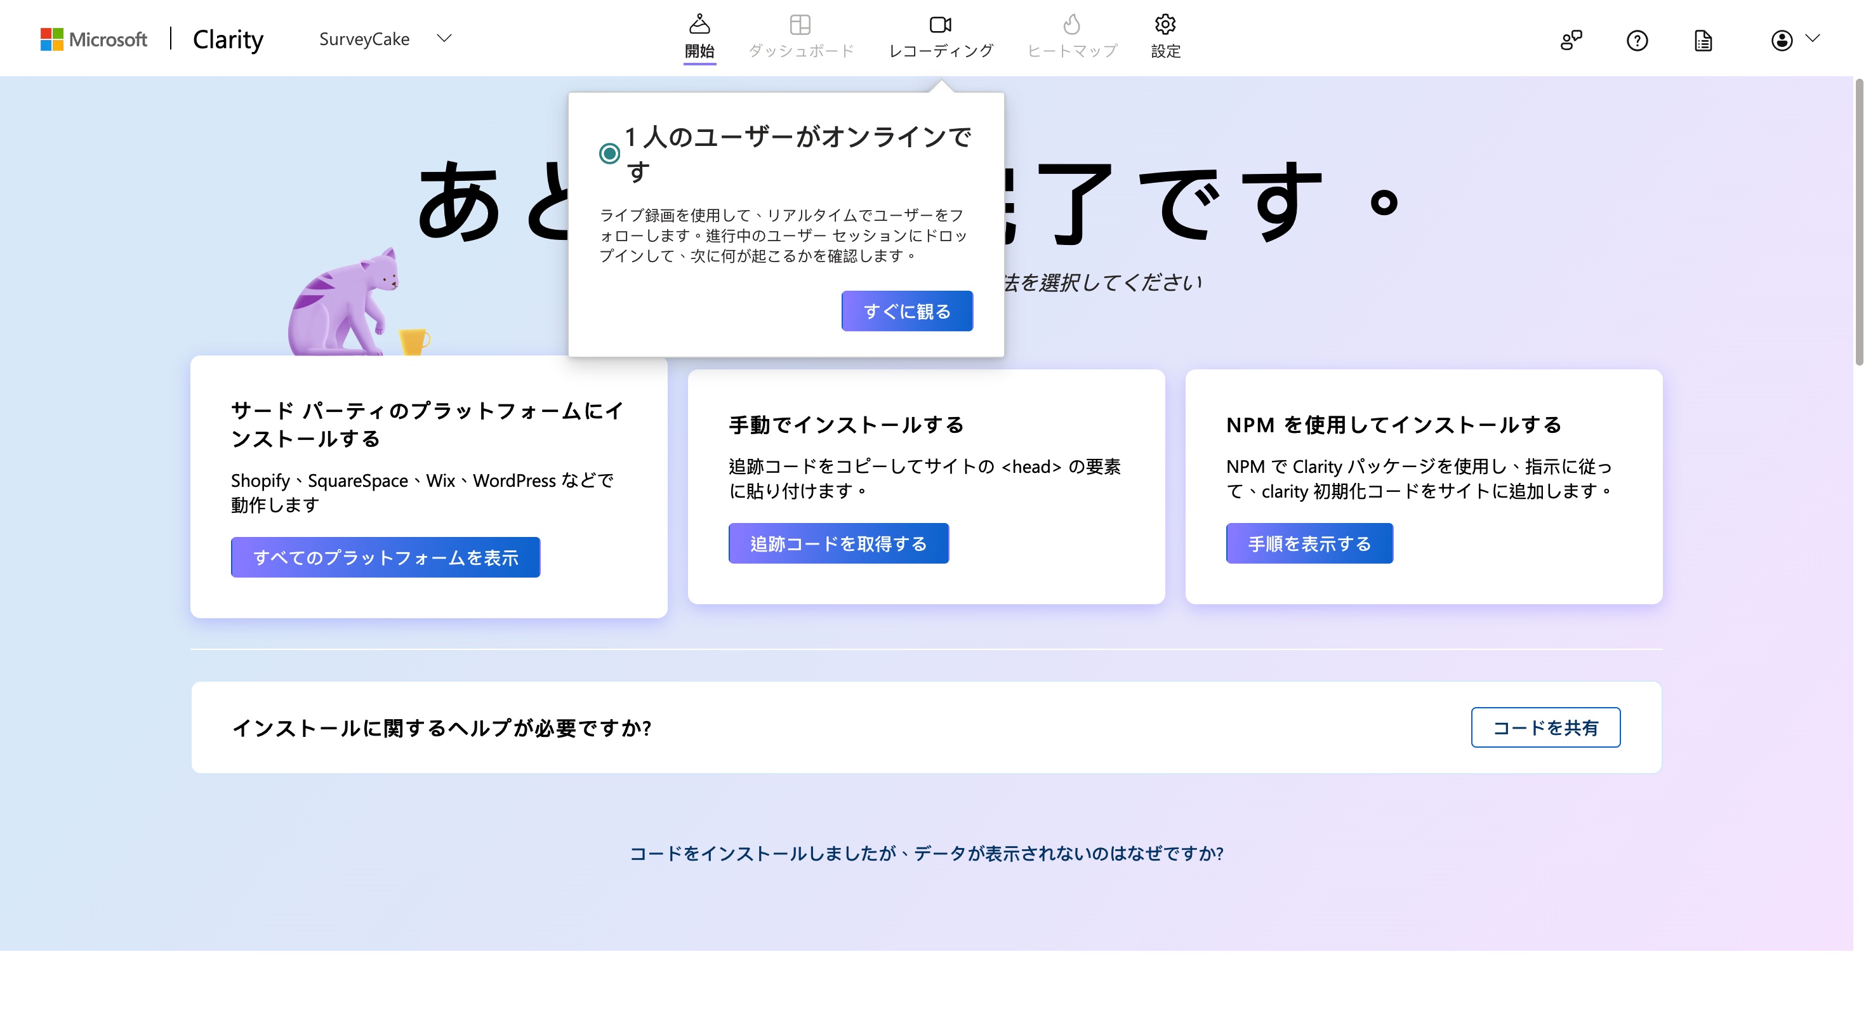The image size is (1866, 1013).
Task: Open the feedback people icon
Action: [1570, 40]
